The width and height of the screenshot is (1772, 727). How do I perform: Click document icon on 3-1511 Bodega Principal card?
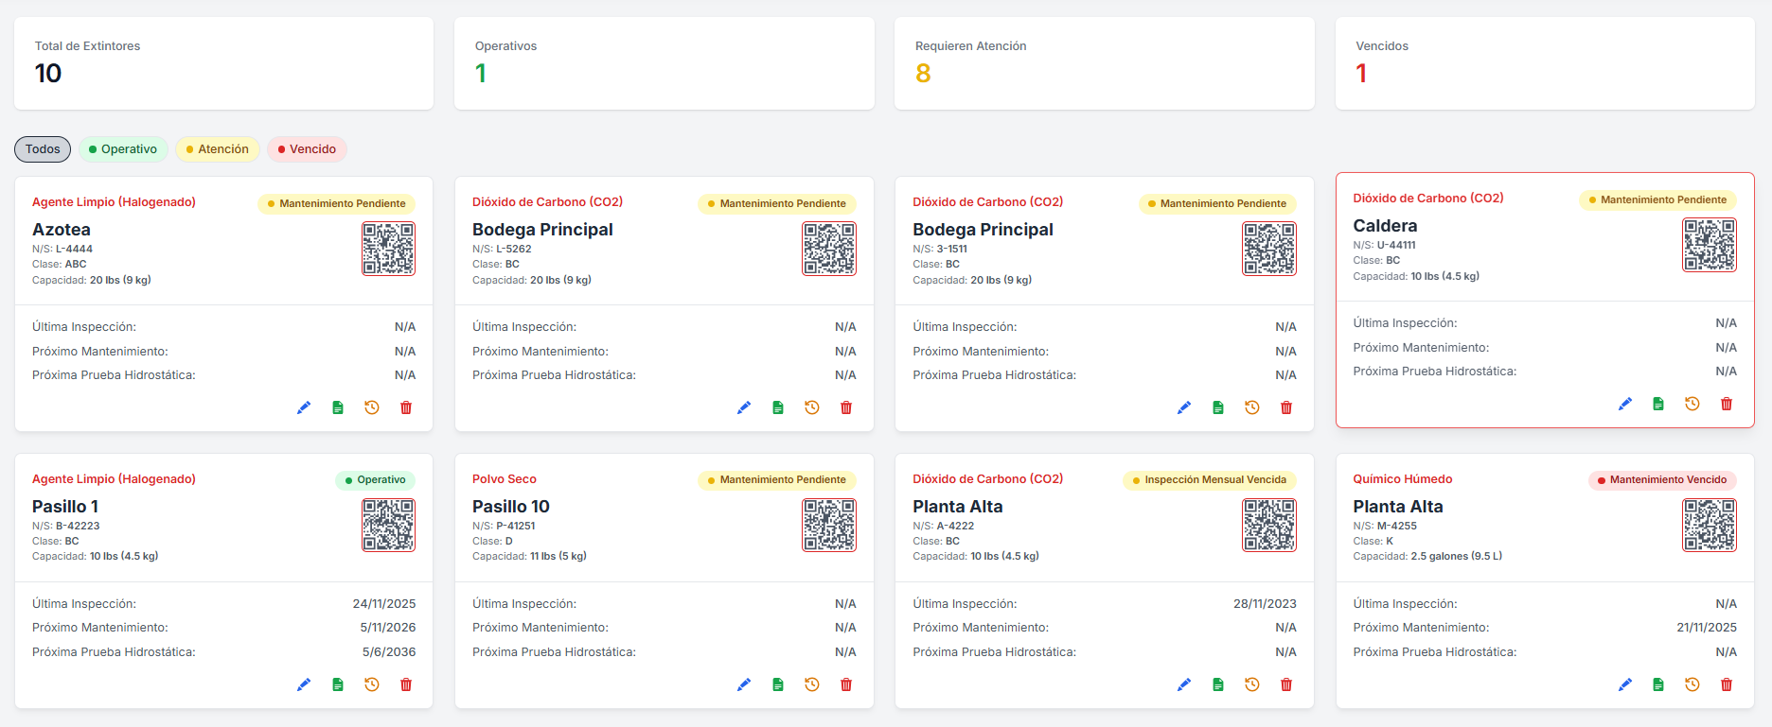(x=1218, y=407)
